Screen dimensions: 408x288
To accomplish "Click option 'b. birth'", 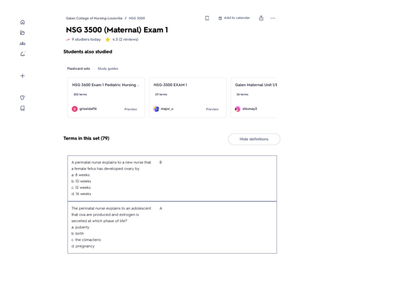I will pos(78,233).
